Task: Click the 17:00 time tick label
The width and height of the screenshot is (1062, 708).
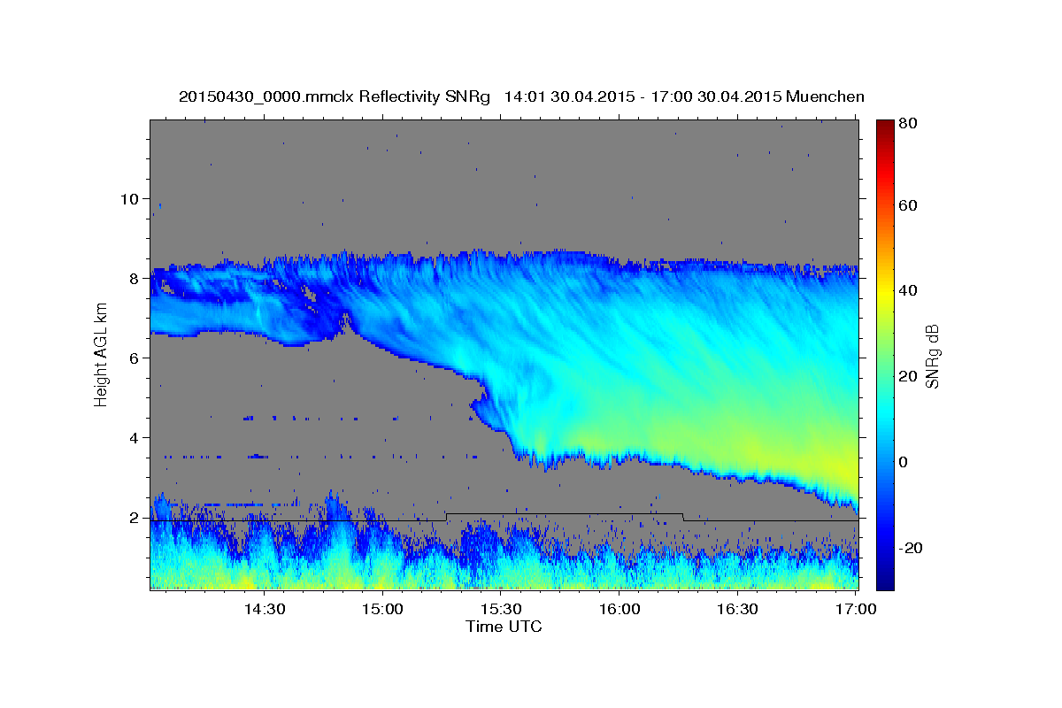Action: pos(855,609)
